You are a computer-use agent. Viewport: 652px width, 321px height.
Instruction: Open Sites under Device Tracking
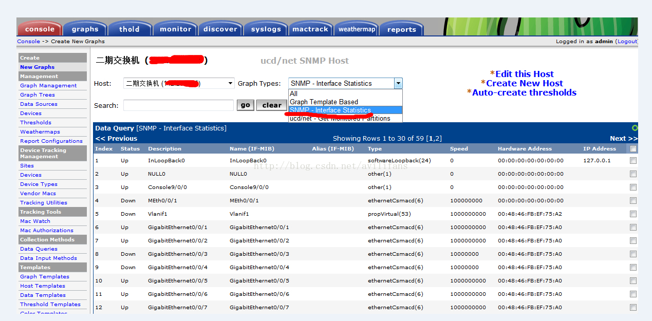tap(27, 165)
